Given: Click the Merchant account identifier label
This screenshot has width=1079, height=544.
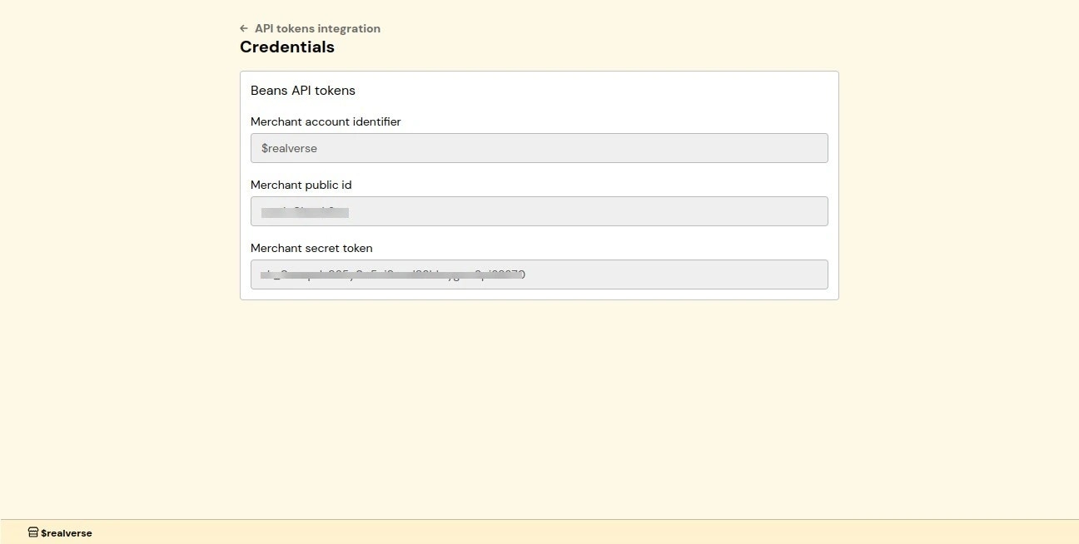Looking at the screenshot, I should 326,121.
